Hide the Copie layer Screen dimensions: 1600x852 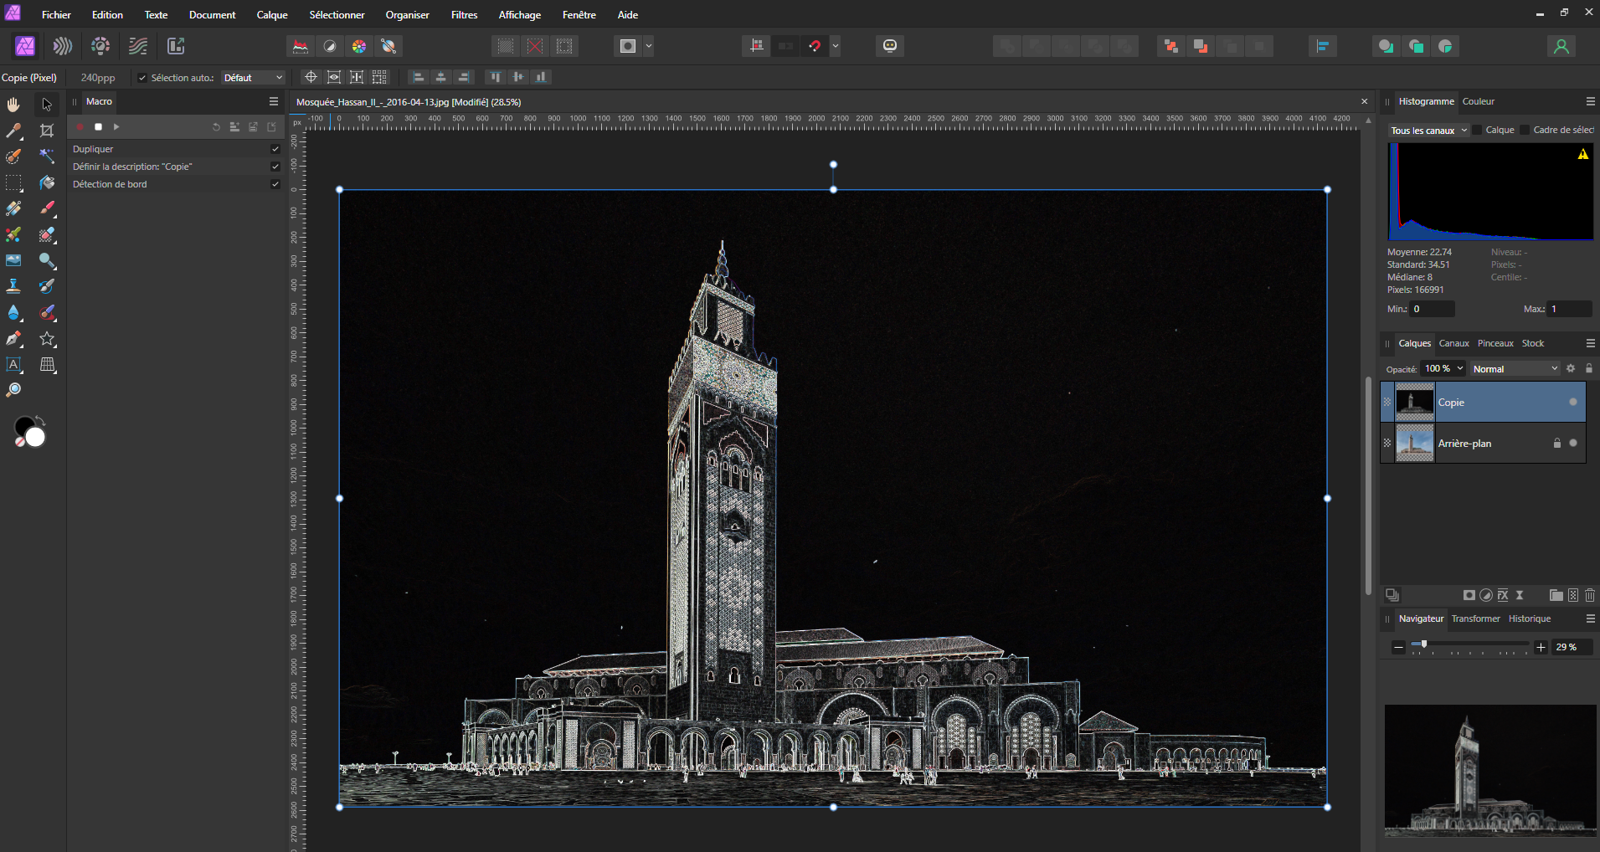tap(1573, 403)
